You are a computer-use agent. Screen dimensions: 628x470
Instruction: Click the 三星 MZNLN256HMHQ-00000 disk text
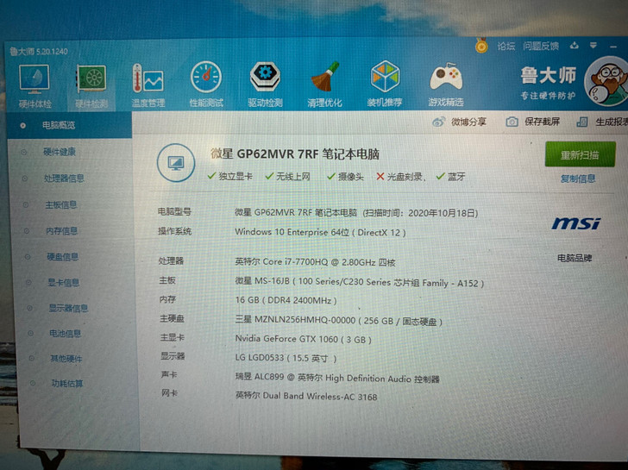(339, 321)
